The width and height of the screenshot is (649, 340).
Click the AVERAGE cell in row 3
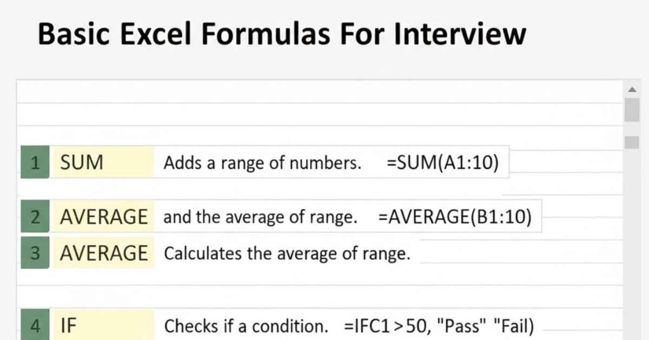click(103, 253)
